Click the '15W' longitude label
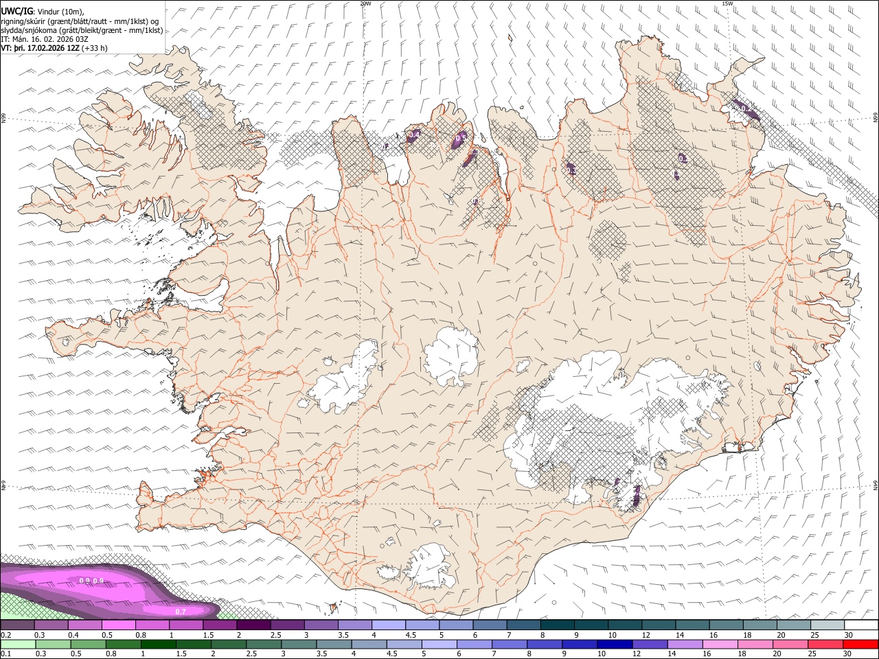 click(727, 3)
